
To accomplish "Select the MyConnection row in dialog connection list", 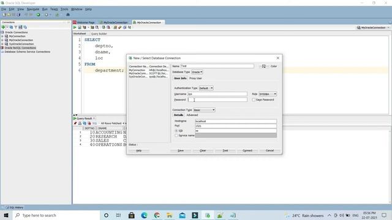I will point(149,70).
